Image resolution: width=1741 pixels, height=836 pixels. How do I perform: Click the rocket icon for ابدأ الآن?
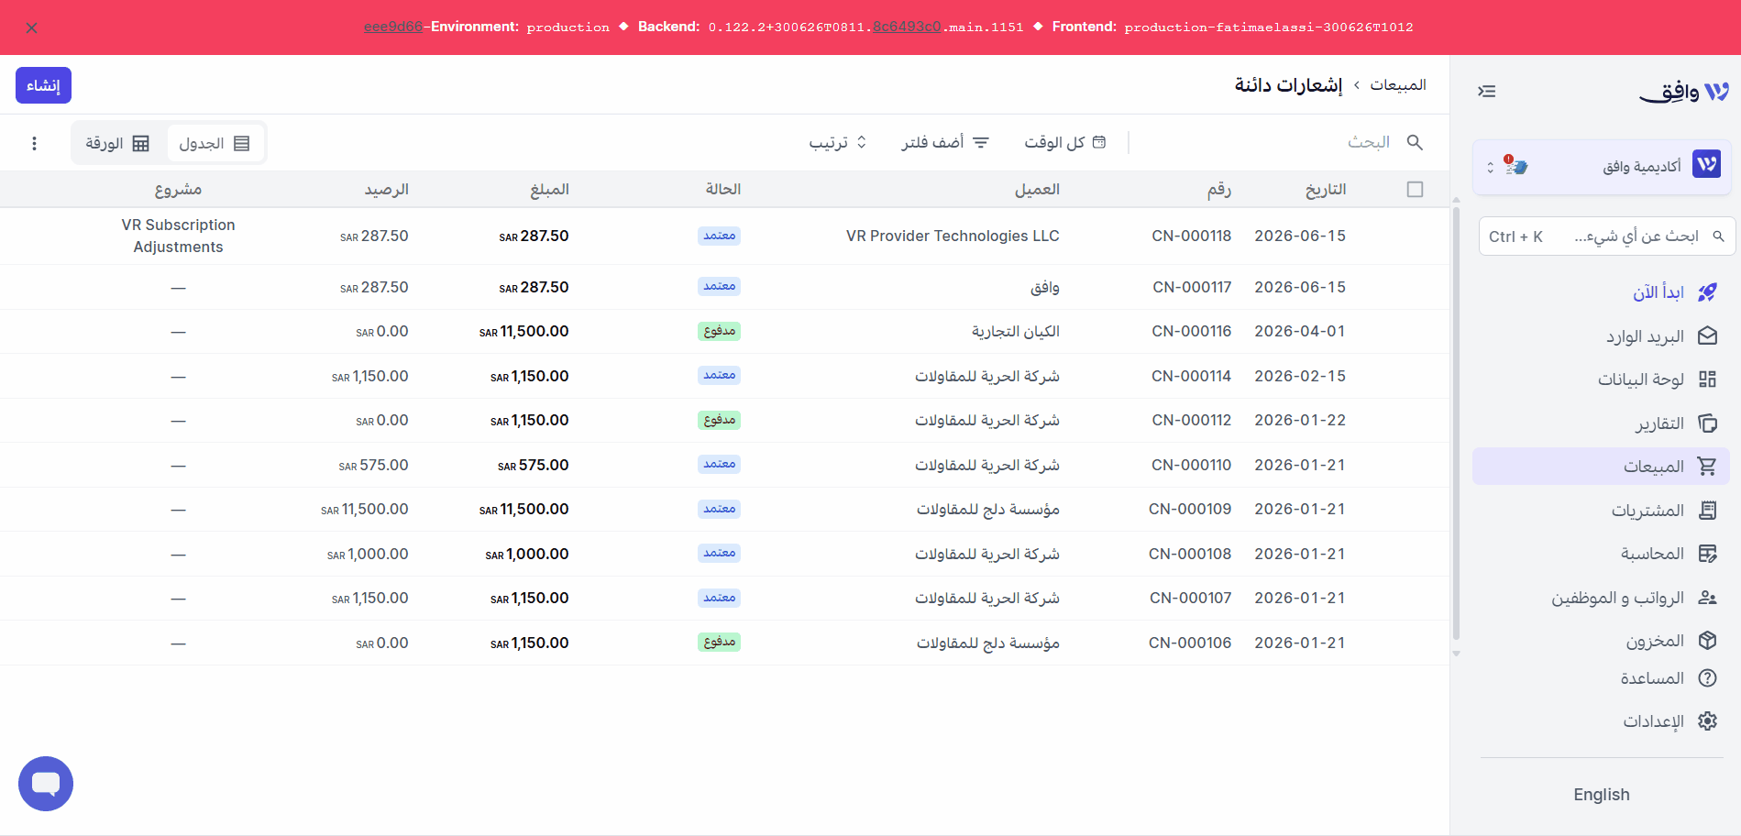click(x=1707, y=292)
